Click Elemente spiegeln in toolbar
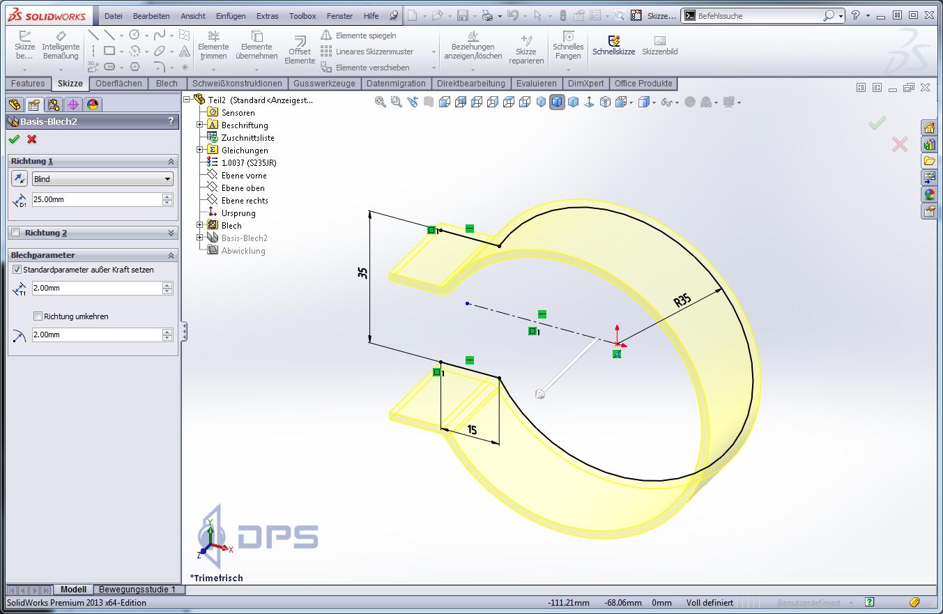The height and width of the screenshot is (614, 943). (x=358, y=35)
